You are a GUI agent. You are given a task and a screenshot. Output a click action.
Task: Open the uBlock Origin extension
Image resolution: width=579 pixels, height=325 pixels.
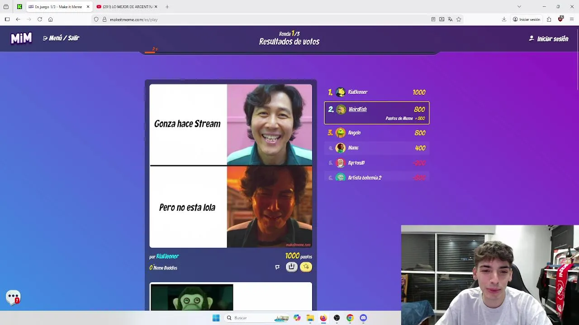[x=560, y=19]
